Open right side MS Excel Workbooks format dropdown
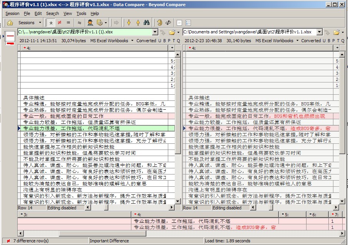This screenshot has width=348, height=245. (297, 41)
